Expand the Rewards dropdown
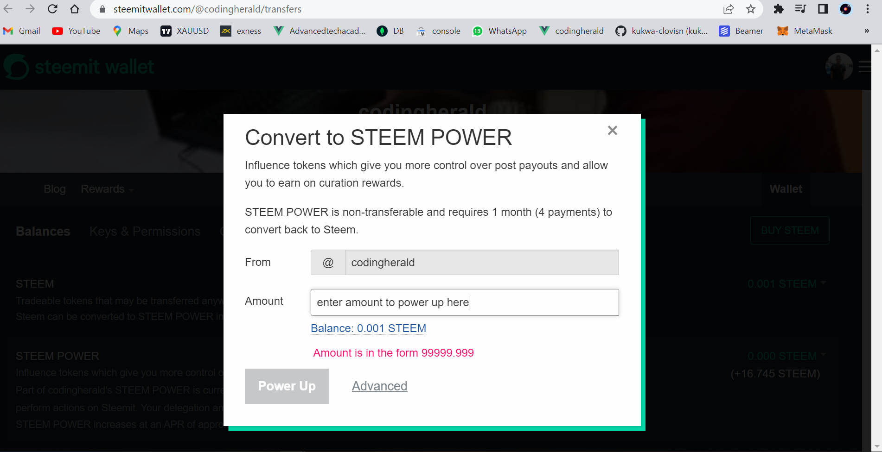 107,189
